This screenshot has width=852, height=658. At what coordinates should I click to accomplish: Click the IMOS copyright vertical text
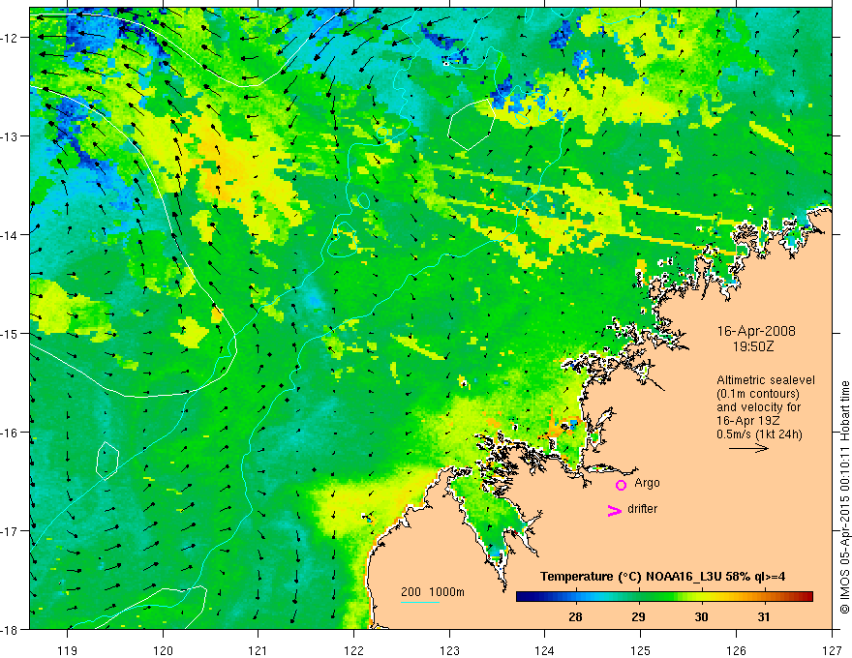pos(844,497)
